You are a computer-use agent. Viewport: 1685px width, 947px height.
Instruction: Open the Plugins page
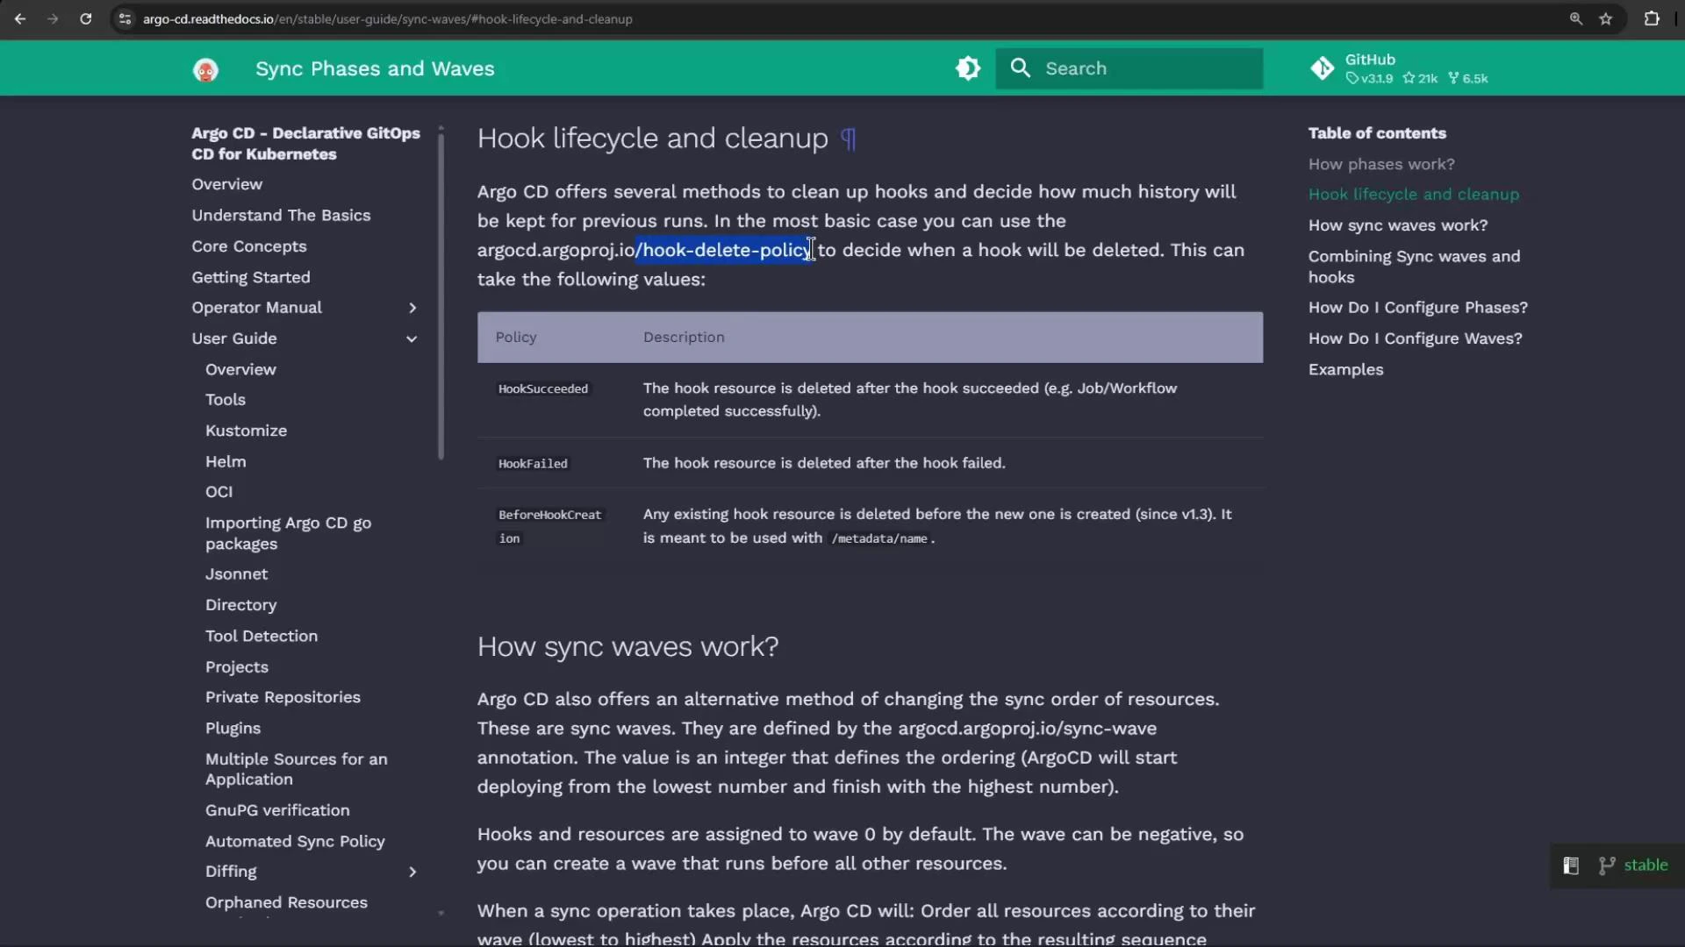click(x=233, y=729)
